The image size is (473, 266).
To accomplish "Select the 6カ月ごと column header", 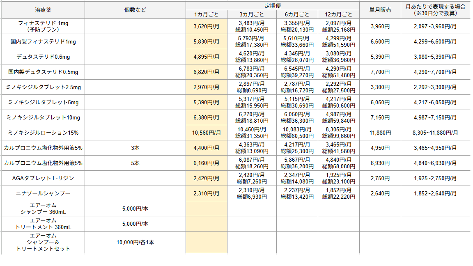I will pyautogui.click(x=297, y=14).
